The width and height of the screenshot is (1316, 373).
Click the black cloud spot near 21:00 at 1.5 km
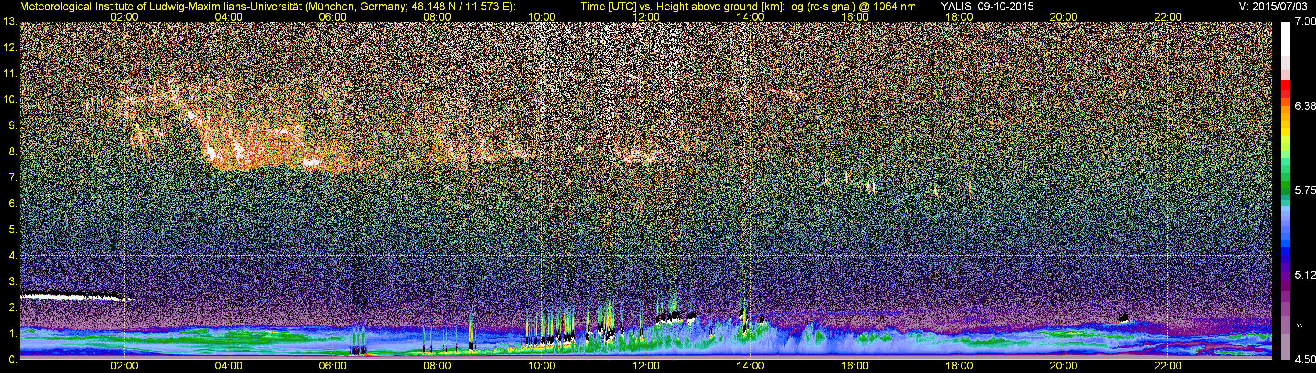tap(1123, 317)
